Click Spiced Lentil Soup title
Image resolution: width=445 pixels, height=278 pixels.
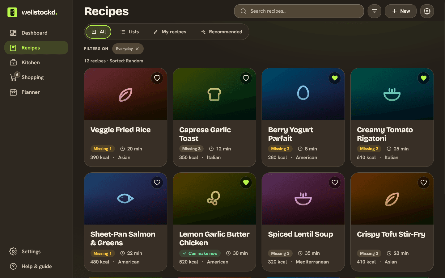[300, 234]
